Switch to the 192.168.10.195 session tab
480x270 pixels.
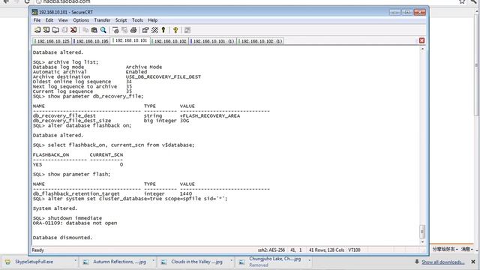click(91, 41)
